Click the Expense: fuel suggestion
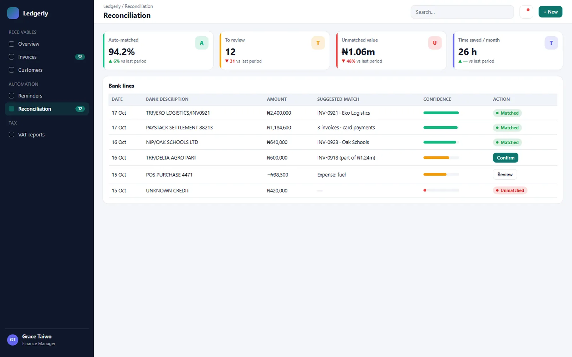 (x=331, y=175)
